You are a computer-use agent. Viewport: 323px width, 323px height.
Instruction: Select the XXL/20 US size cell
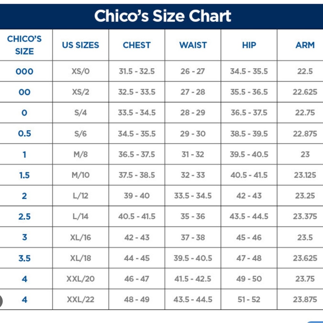[x=80, y=279]
